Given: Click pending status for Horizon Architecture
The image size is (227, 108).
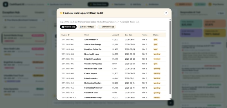Looking at the screenshot, I should (157, 83).
